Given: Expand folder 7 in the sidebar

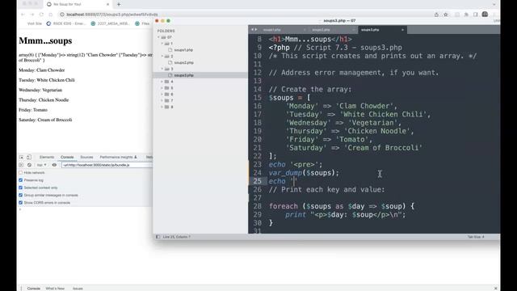Looking at the screenshot, I should tap(162, 100).
